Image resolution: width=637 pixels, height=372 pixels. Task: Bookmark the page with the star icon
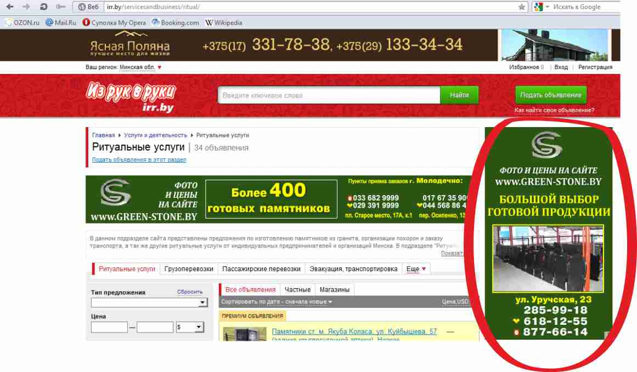pos(522,7)
